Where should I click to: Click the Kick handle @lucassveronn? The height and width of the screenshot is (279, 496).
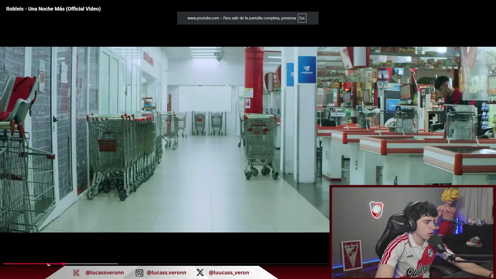pyautogui.click(x=105, y=273)
